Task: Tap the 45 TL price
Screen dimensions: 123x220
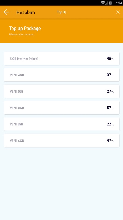Action: 110,59
